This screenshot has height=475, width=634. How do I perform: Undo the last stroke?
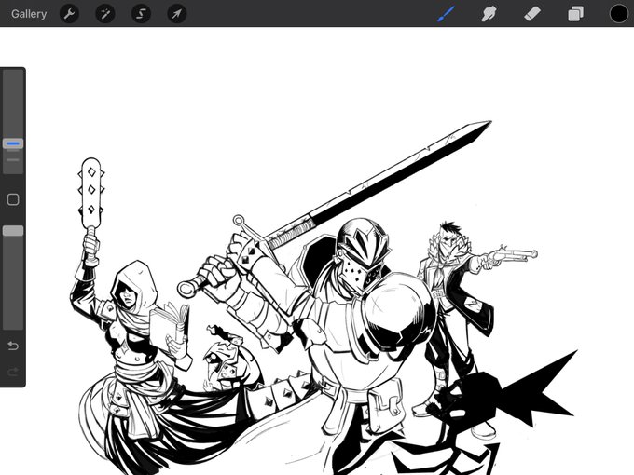pyautogui.click(x=13, y=346)
